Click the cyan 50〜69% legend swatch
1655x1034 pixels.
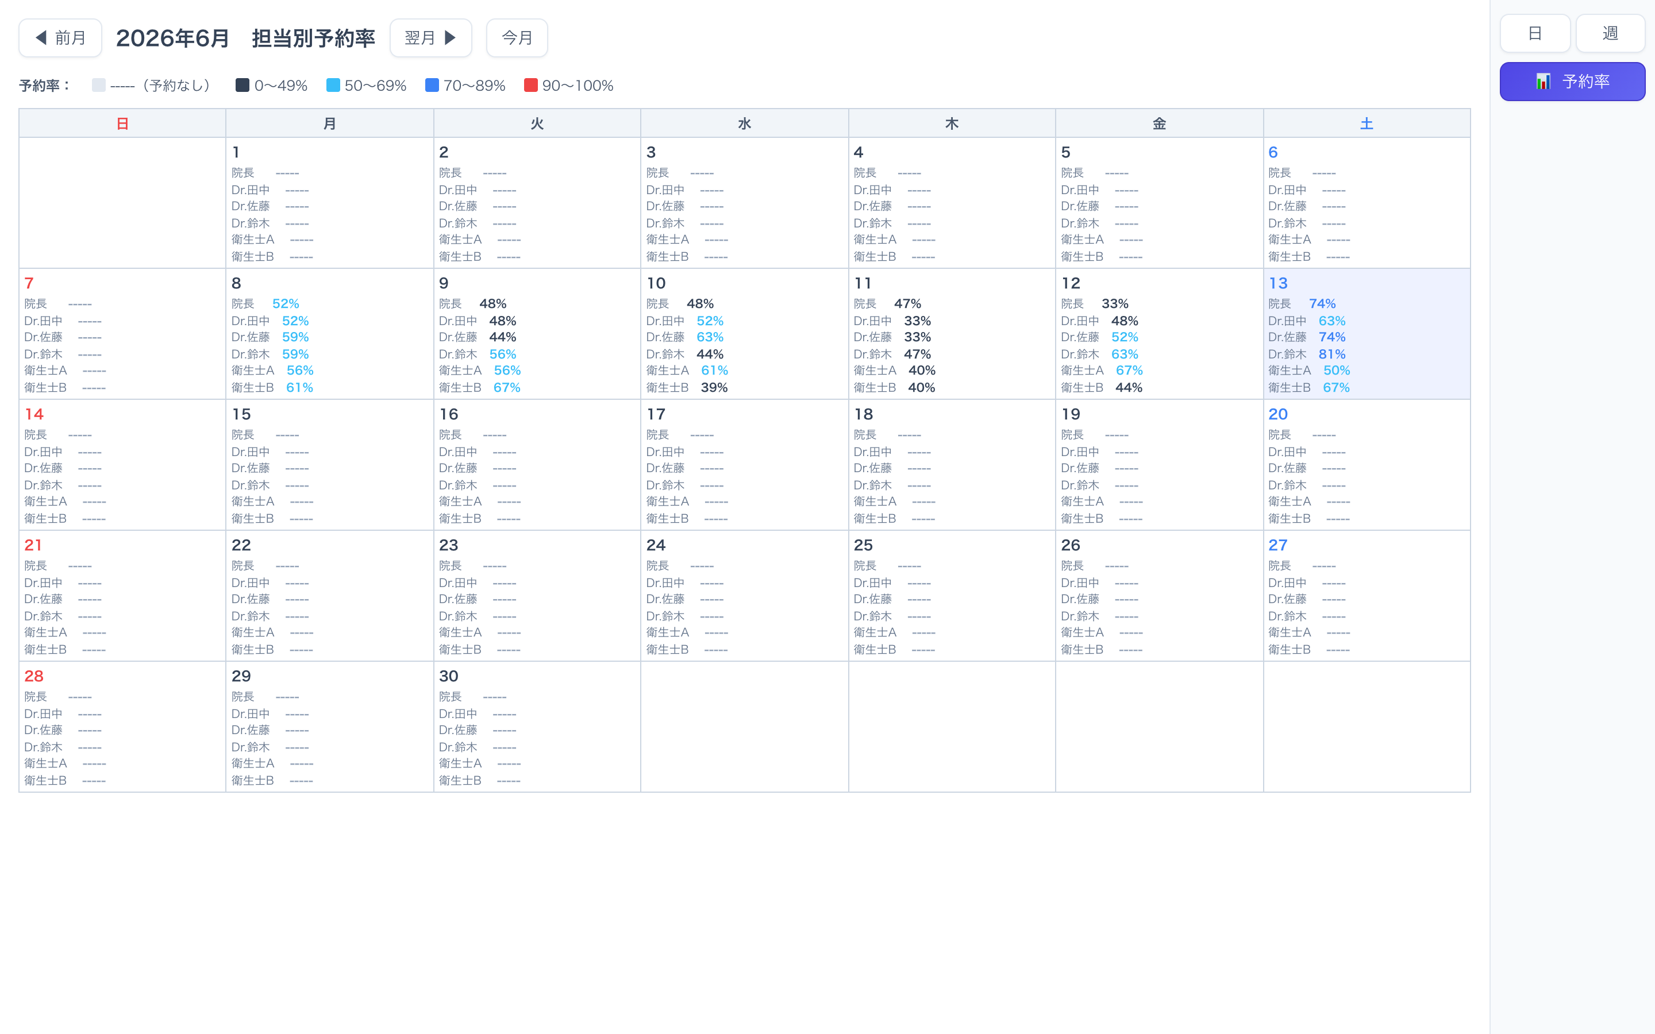click(x=333, y=85)
